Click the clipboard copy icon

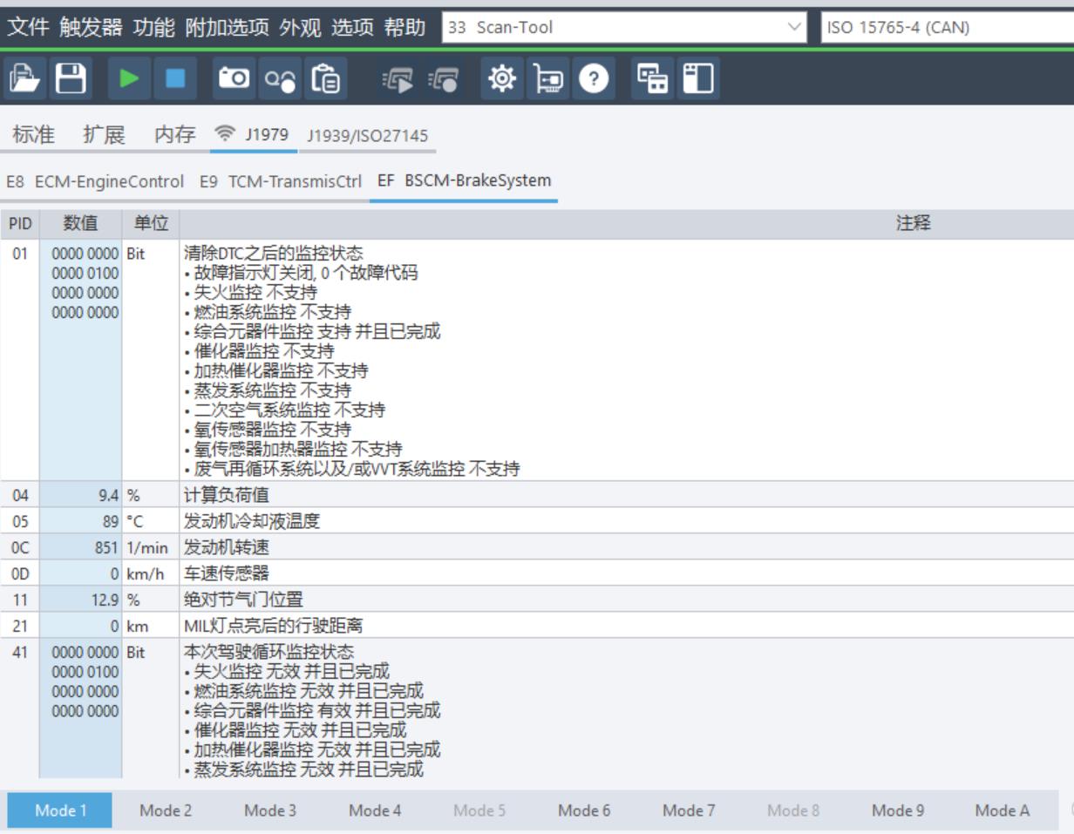(326, 79)
